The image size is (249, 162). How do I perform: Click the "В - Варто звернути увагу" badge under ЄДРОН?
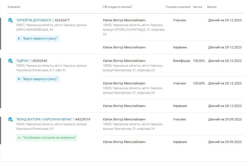pos(38,79)
